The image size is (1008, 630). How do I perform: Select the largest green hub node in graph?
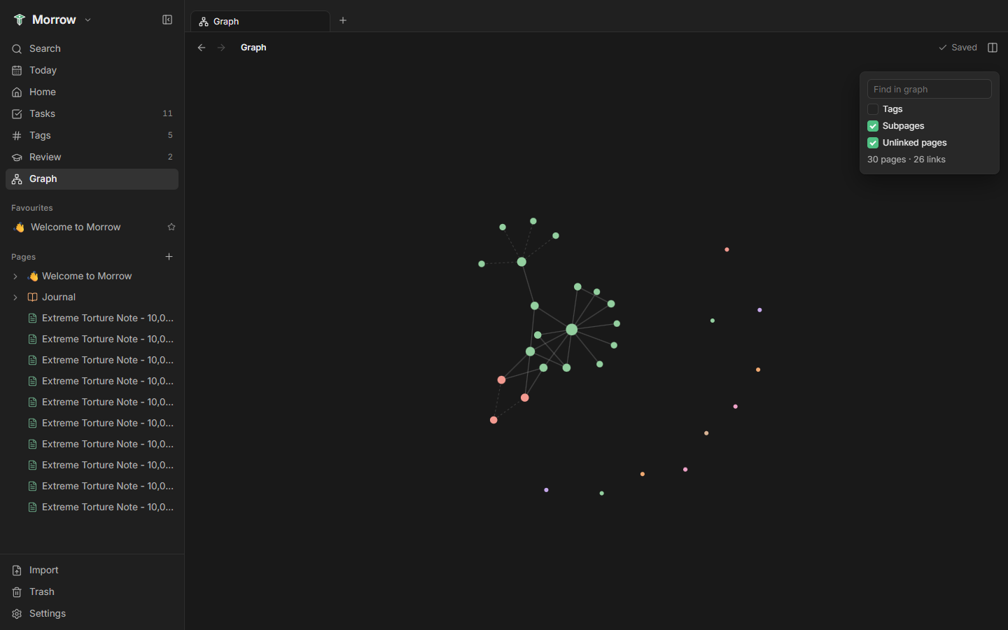tap(572, 329)
